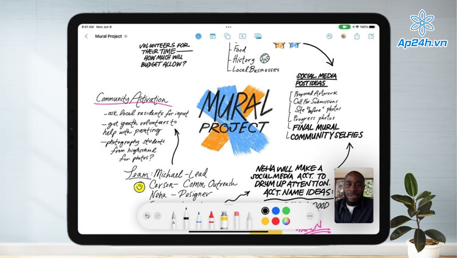
Task: Tap the FaceTime video thumbnail
Action: [x=354, y=195]
